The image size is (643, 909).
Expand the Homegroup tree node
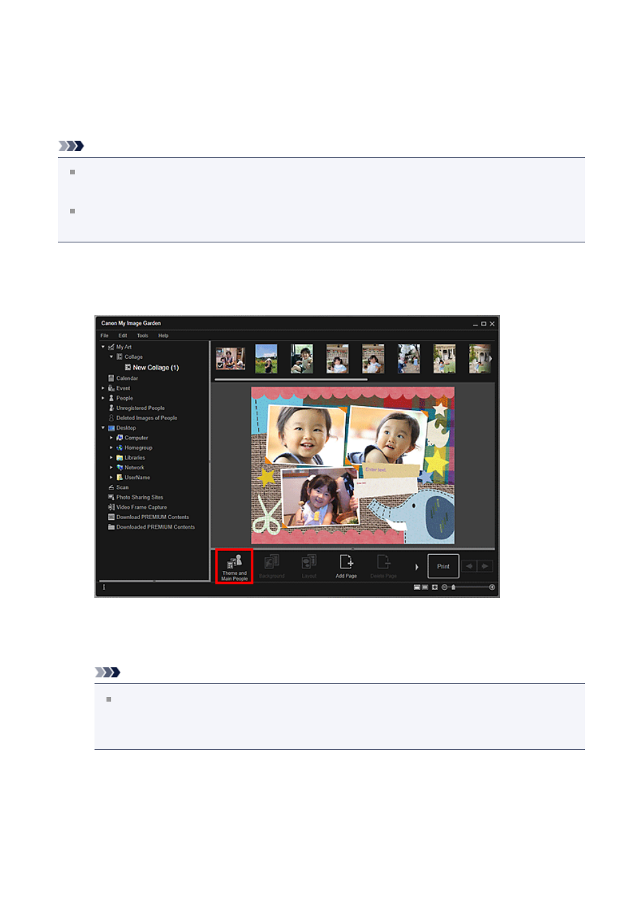click(112, 448)
